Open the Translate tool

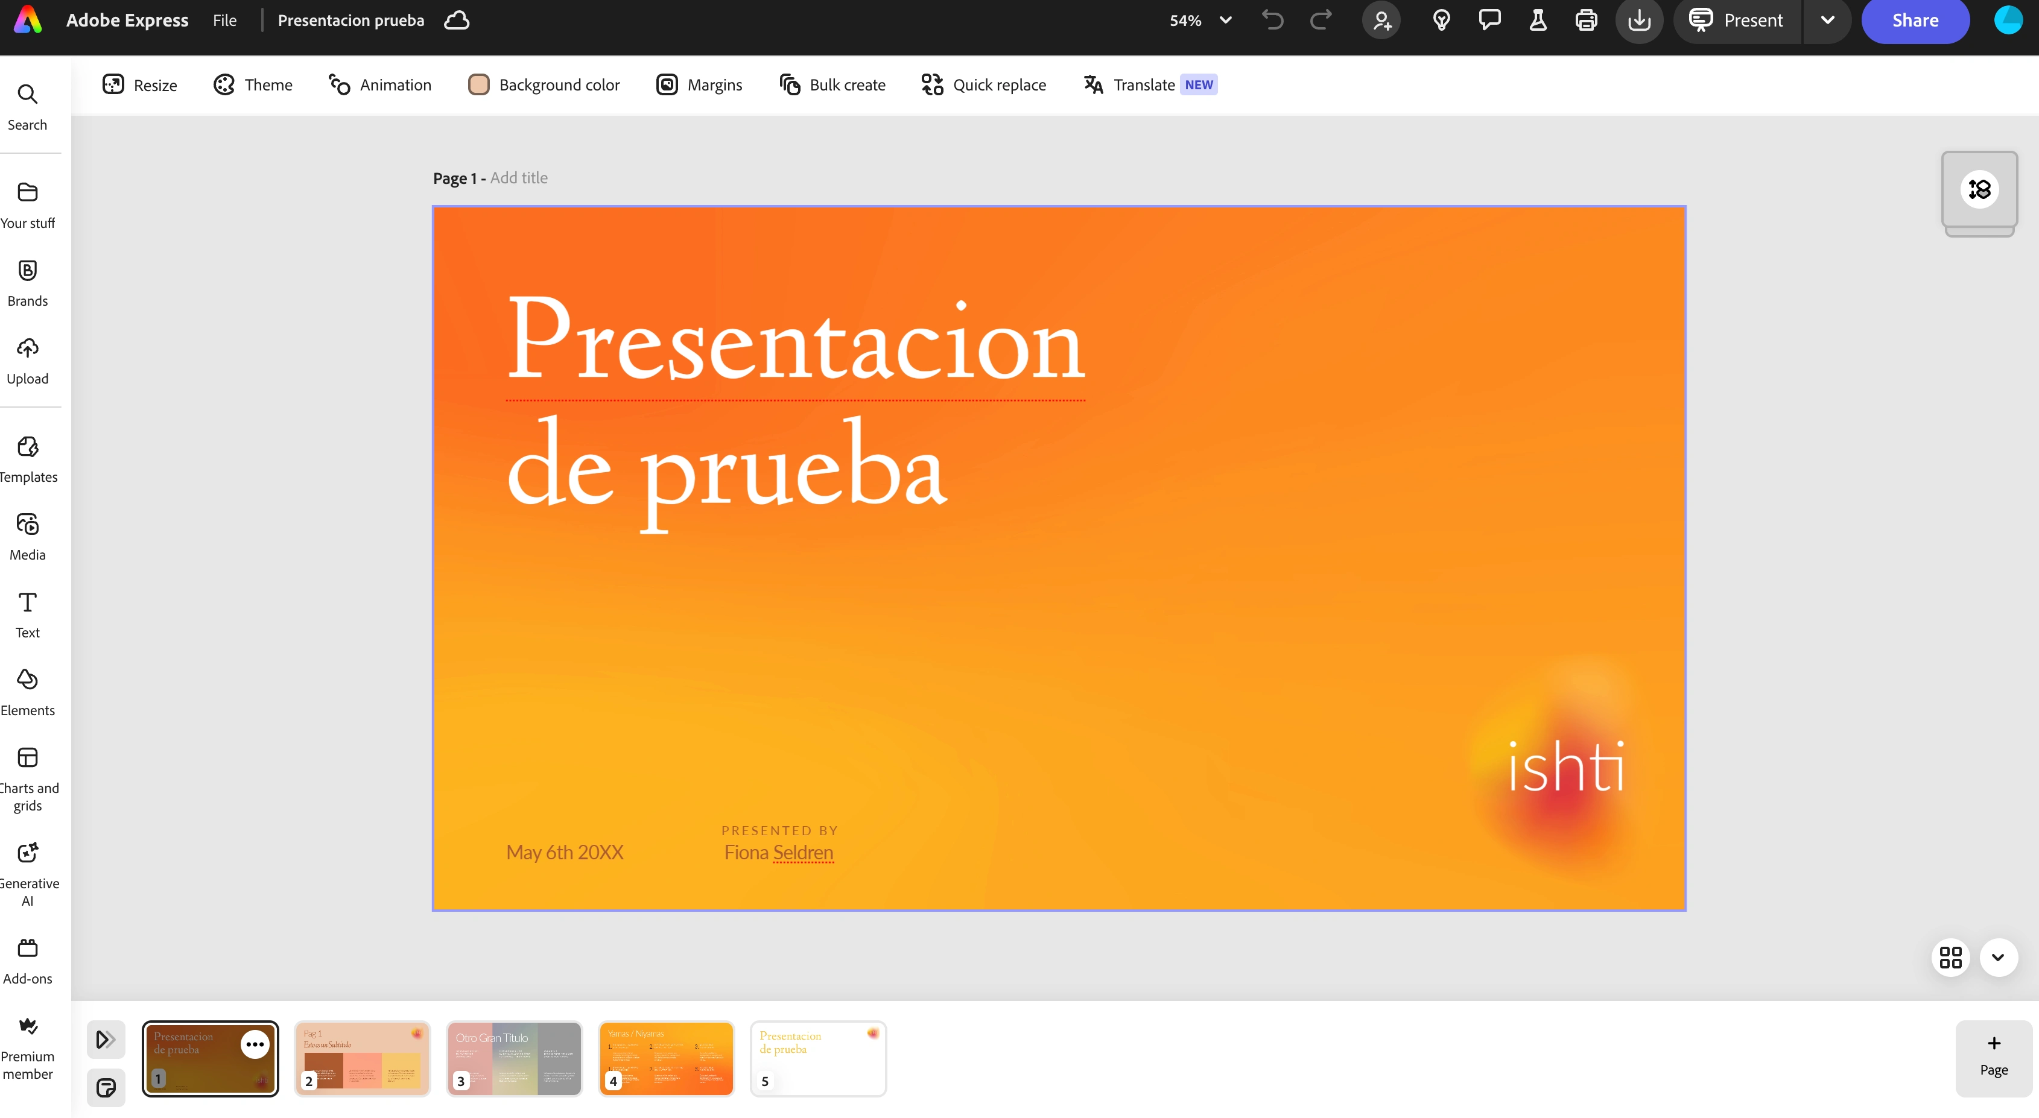(1149, 84)
